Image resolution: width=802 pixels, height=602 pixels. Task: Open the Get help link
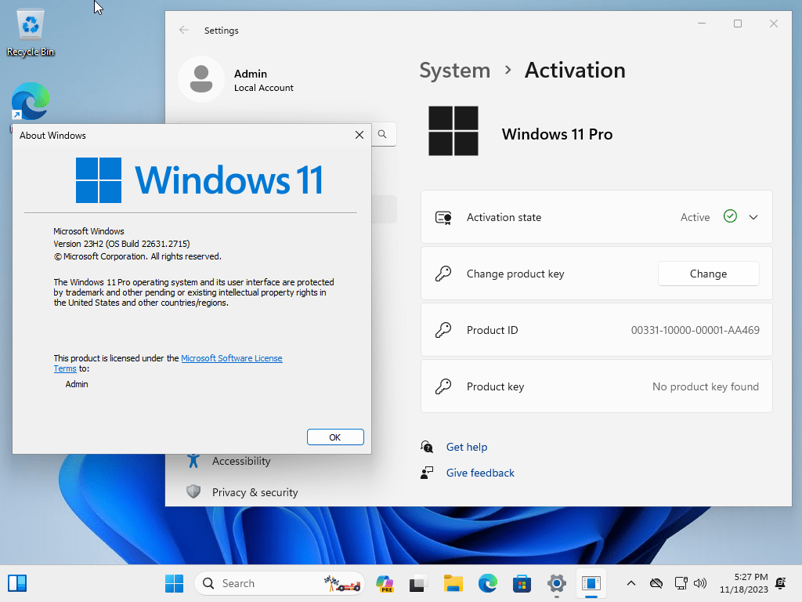[x=467, y=447]
